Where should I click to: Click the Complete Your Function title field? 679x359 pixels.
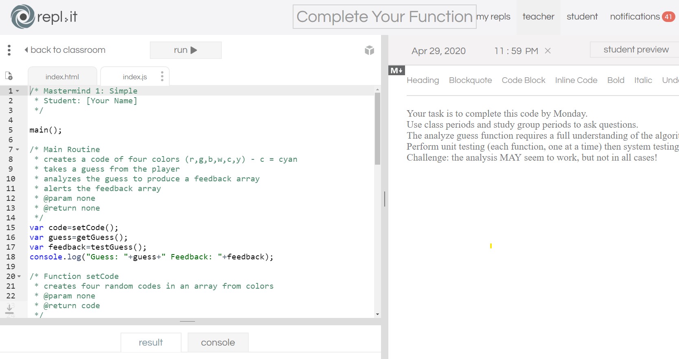click(384, 17)
